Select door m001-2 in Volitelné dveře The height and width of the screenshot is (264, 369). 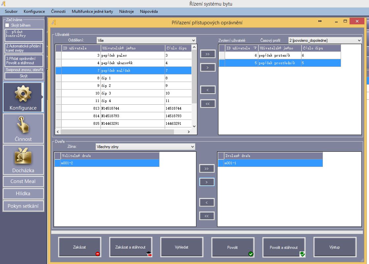coord(107,163)
